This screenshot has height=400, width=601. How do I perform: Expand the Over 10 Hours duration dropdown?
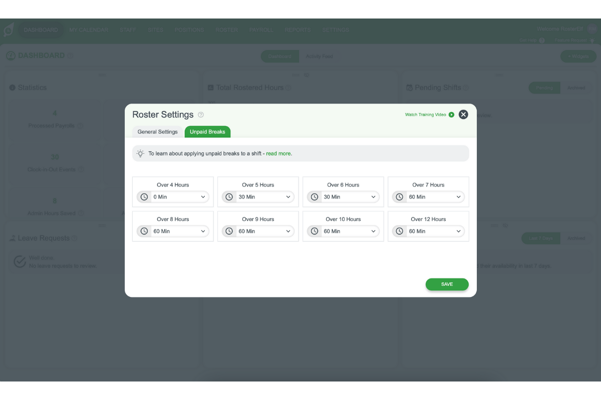click(x=349, y=231)
